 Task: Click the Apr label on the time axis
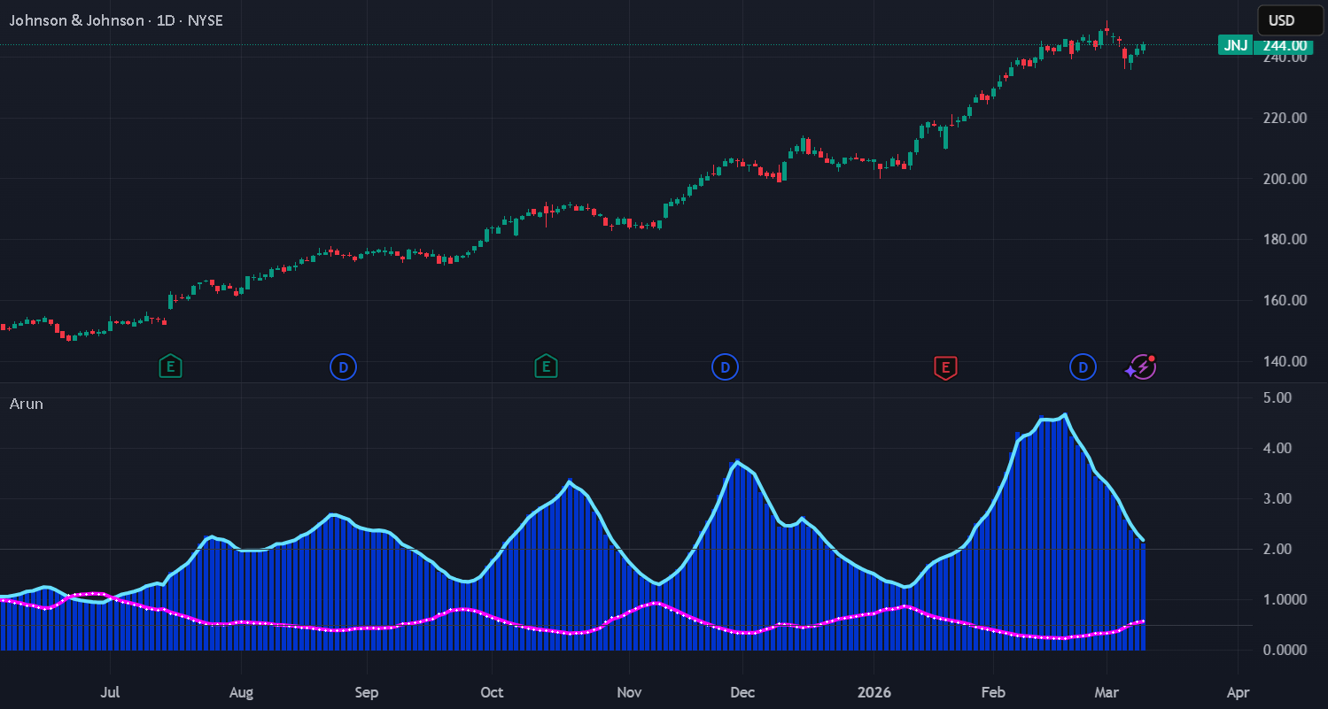click(x=1239, y=690)
